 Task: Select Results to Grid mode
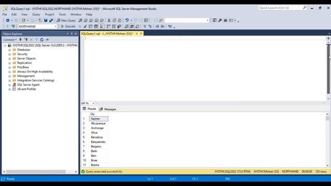132,26
